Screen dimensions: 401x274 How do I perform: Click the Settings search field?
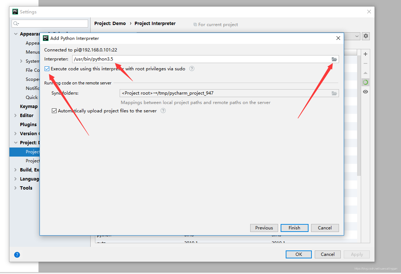pos(50,24)
